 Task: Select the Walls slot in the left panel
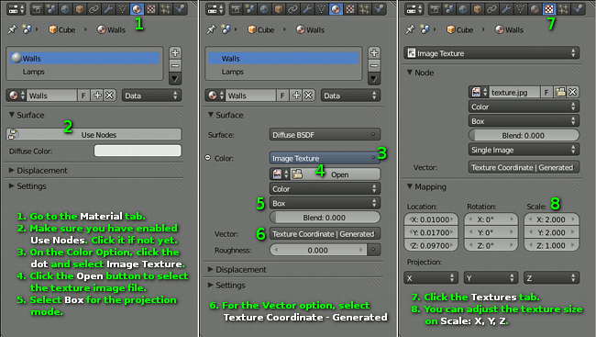(84, 58)
